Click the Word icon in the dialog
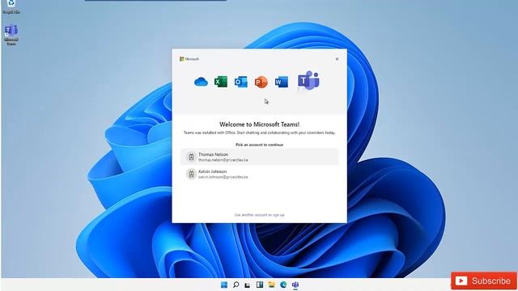The image size is (518, 291). 282,82
